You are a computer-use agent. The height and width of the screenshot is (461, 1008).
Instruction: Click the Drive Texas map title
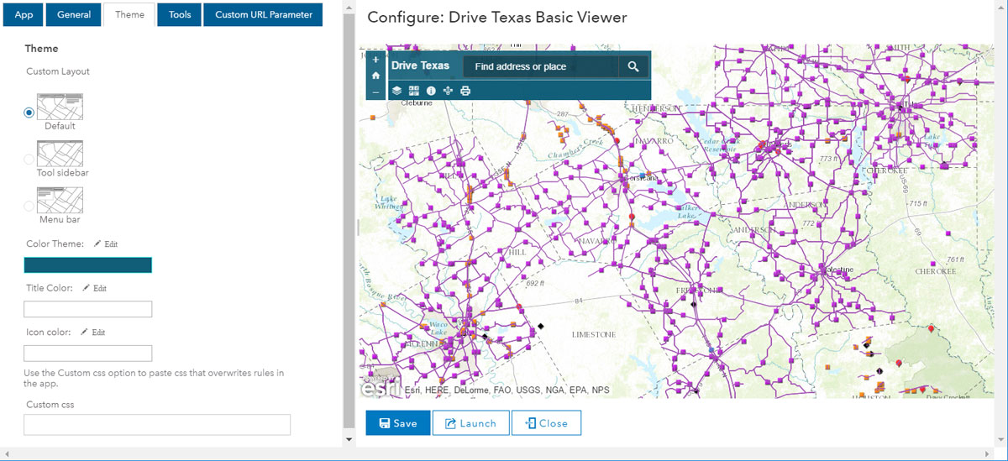pyautogui.click(x=420, y=65)
